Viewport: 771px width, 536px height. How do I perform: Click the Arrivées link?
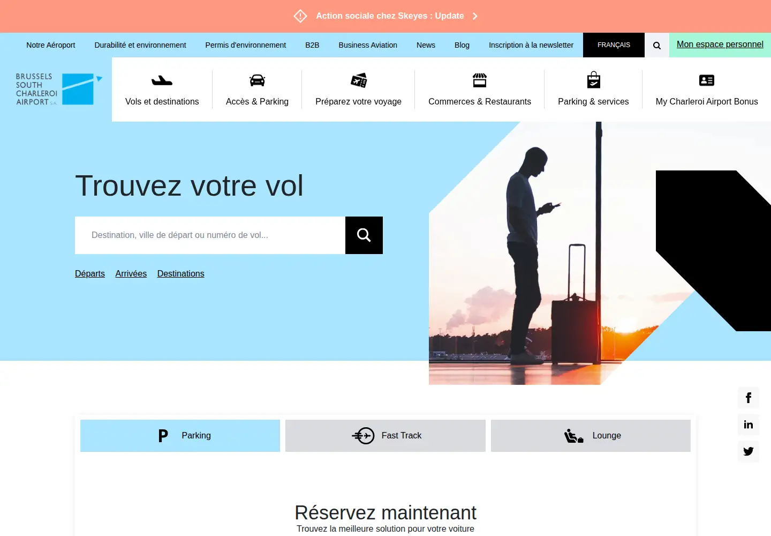131,273
